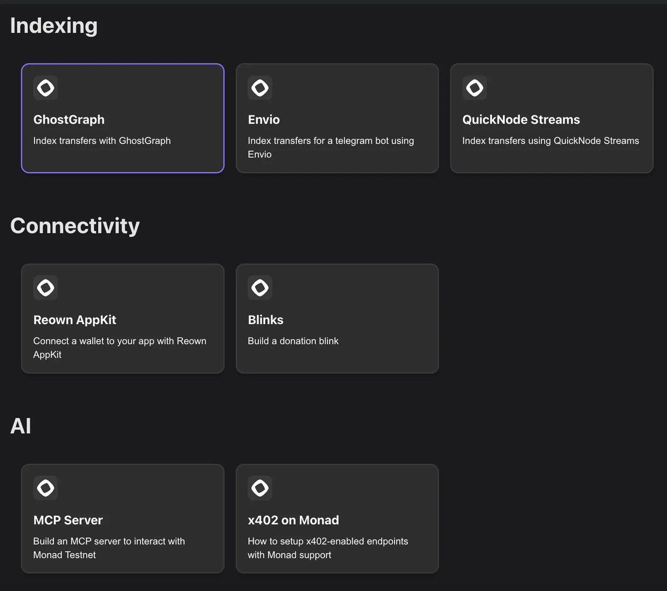Click the Envio card description text
The image size is (667, 591).
tap(331, 147)
